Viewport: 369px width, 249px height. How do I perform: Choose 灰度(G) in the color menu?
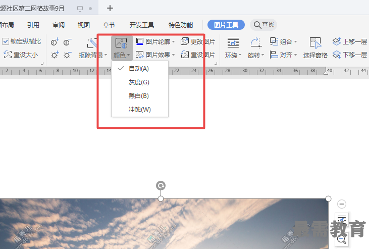coord(140,82)
